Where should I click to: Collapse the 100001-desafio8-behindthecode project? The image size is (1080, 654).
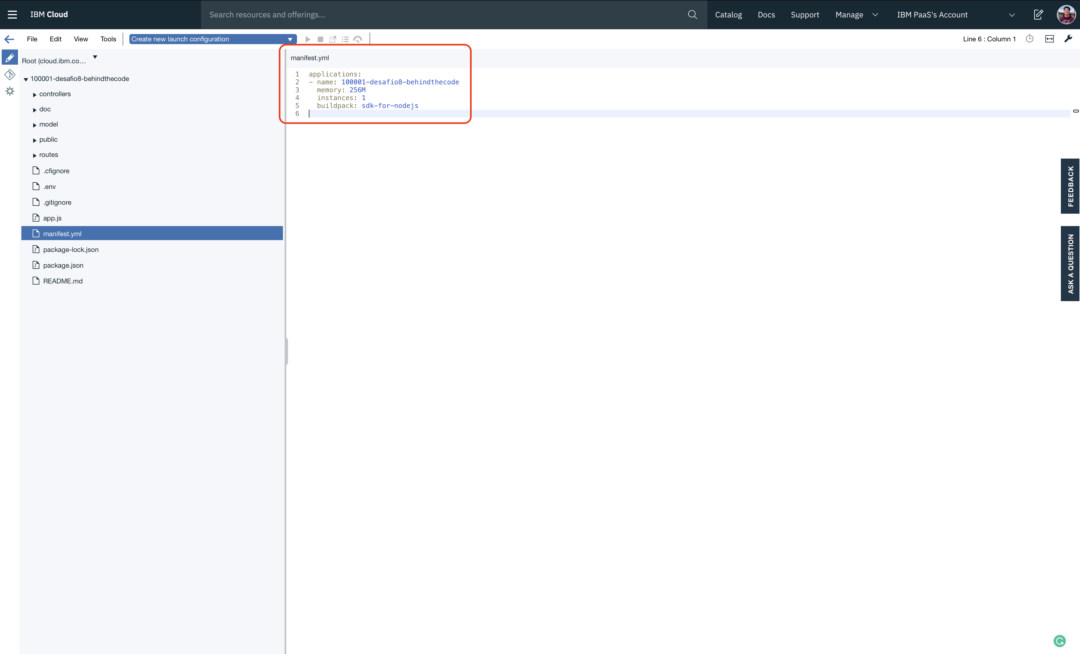(26, 79)
